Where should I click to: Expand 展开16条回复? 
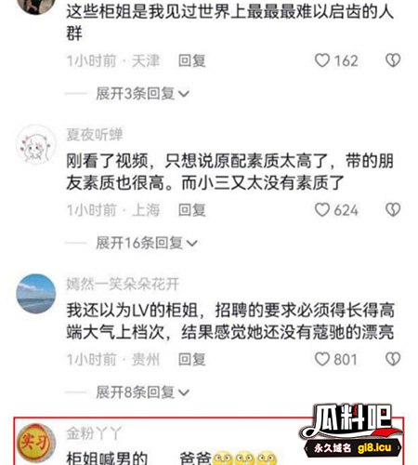147,243
